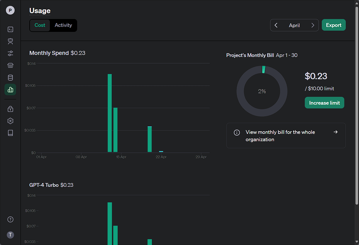Open the Settings gear icon in sidebar
359x245 pixels.
[10, 121]
